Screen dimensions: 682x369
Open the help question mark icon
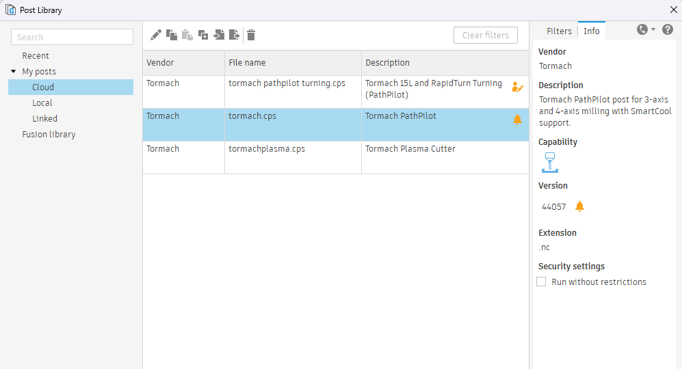tap(668, 29)
